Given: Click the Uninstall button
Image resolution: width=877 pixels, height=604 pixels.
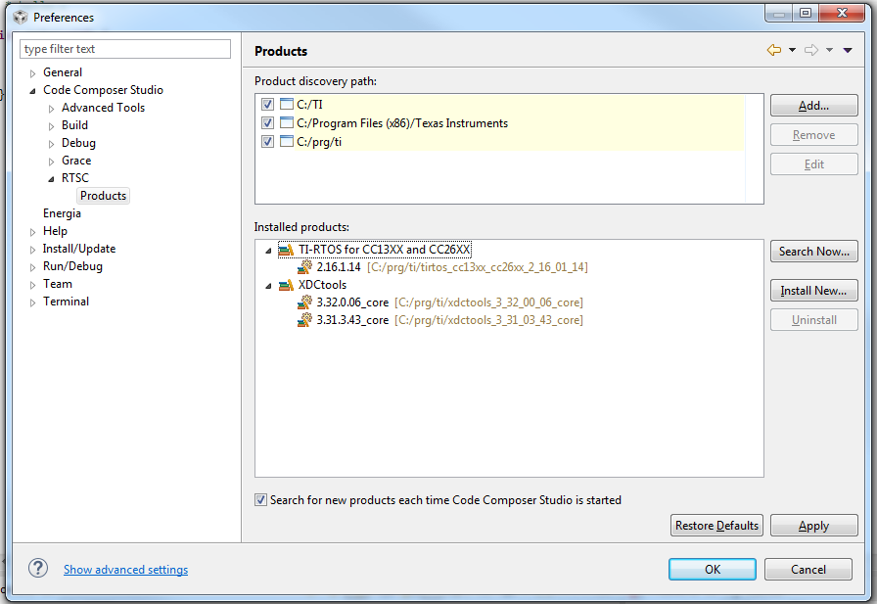Looking at the screenshot, I should [813, 320].
